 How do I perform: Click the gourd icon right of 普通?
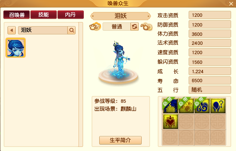click(x=147, y=27)
